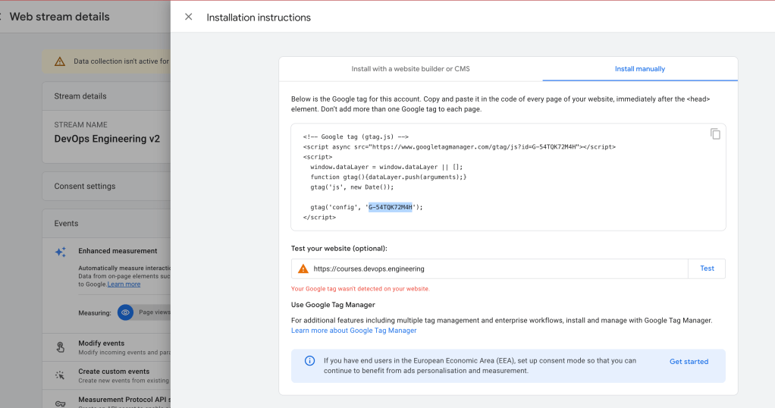
Task: Click the Use Google Tag Manager heading
Action: pos(333,305)
